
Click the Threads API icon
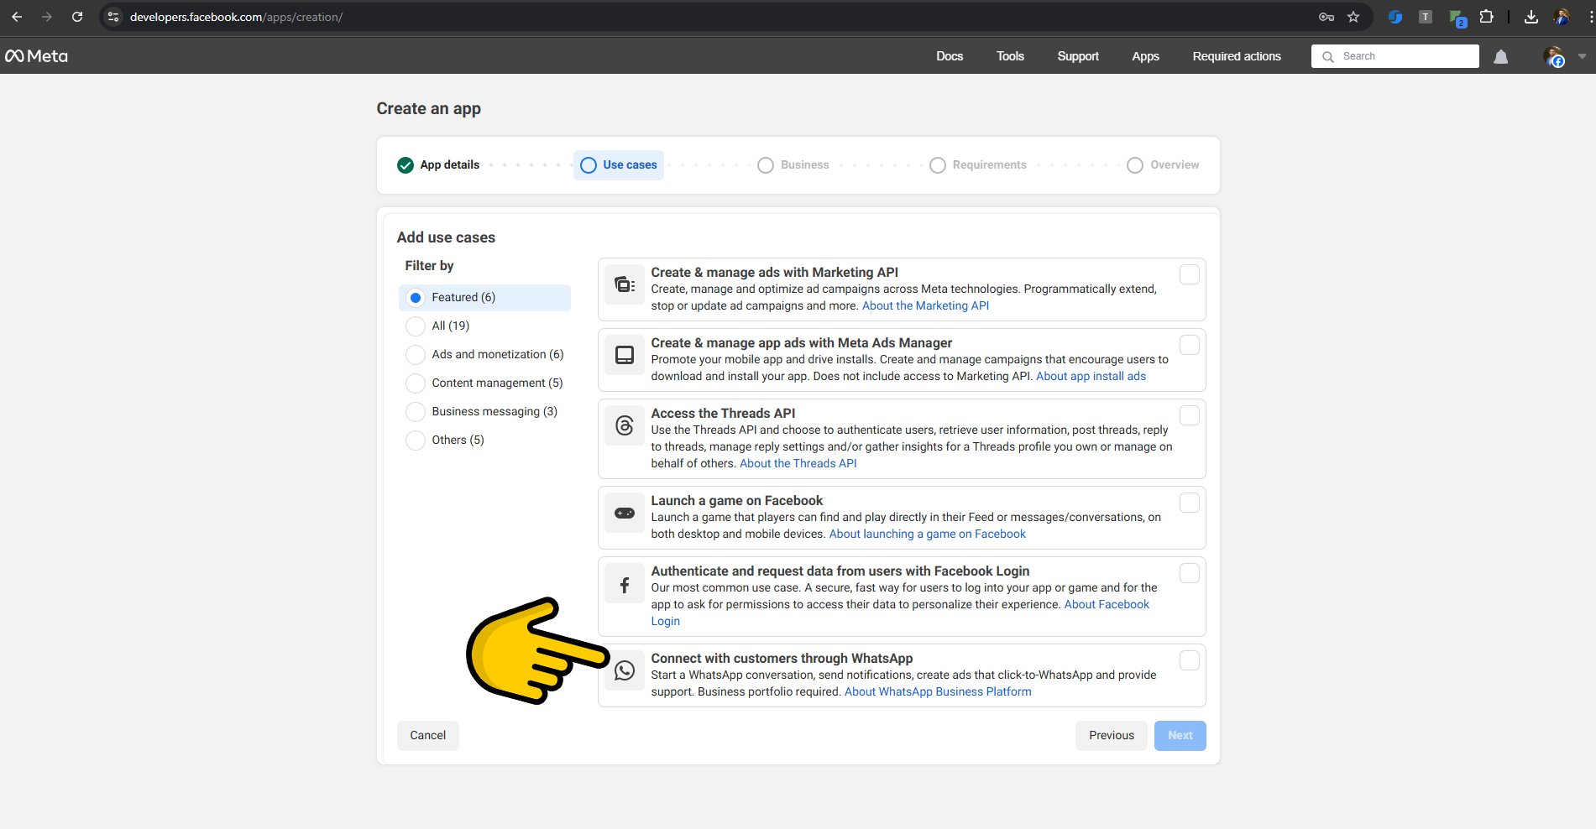tap(624, 425)
